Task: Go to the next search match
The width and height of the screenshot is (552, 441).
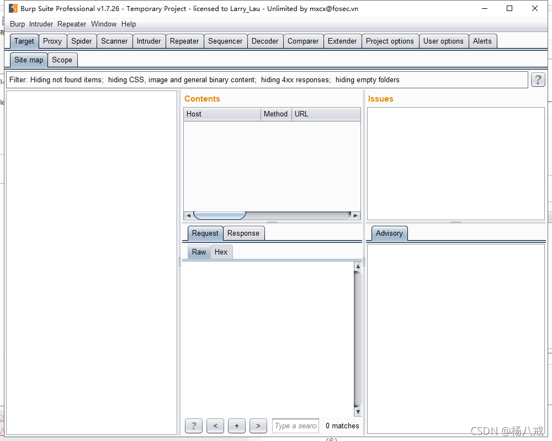Action: point(258,426)
